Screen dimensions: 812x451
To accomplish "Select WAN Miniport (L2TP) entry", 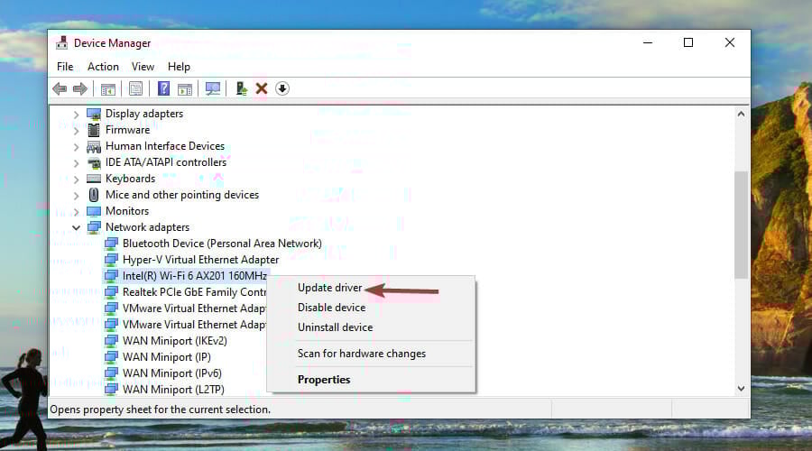I will (x=173, y=390).
